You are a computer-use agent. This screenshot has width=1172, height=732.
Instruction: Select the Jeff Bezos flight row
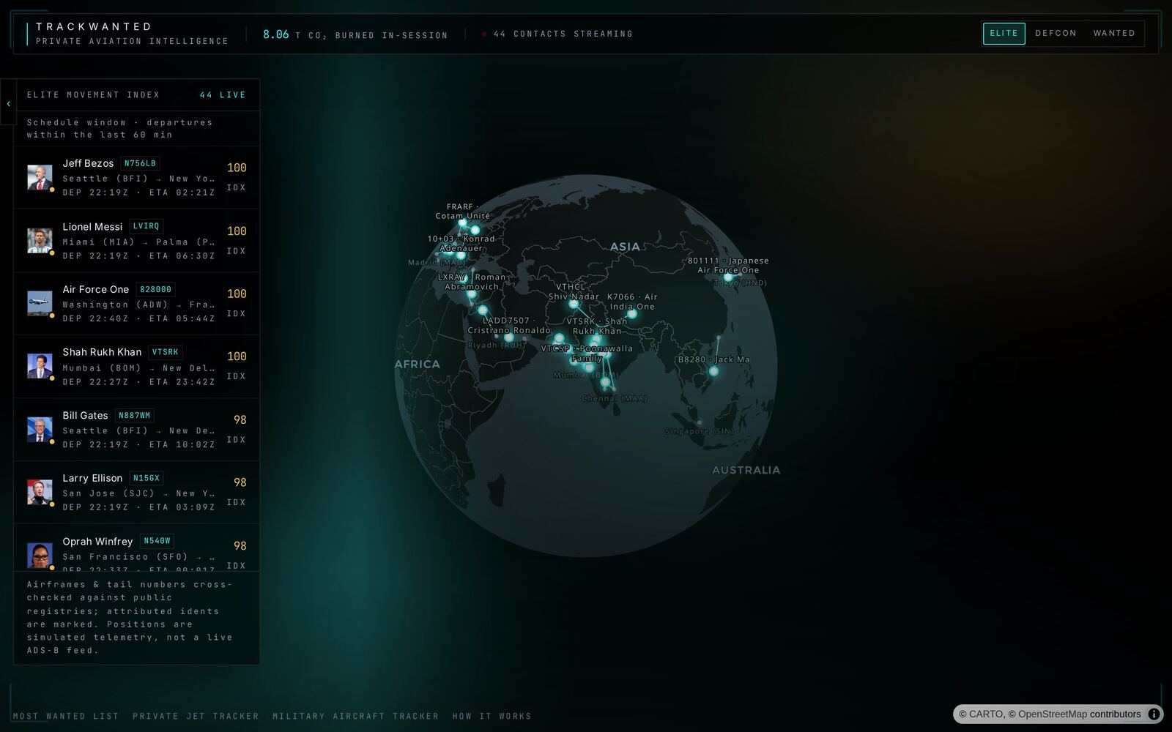coord(137,178)
